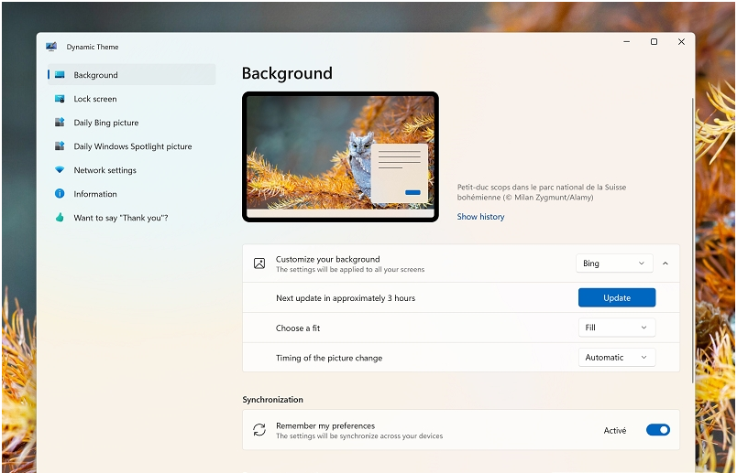Screen dimensions: 737x473
Task: Maximize the Dynamic Theme window
Action: point(654,42)
